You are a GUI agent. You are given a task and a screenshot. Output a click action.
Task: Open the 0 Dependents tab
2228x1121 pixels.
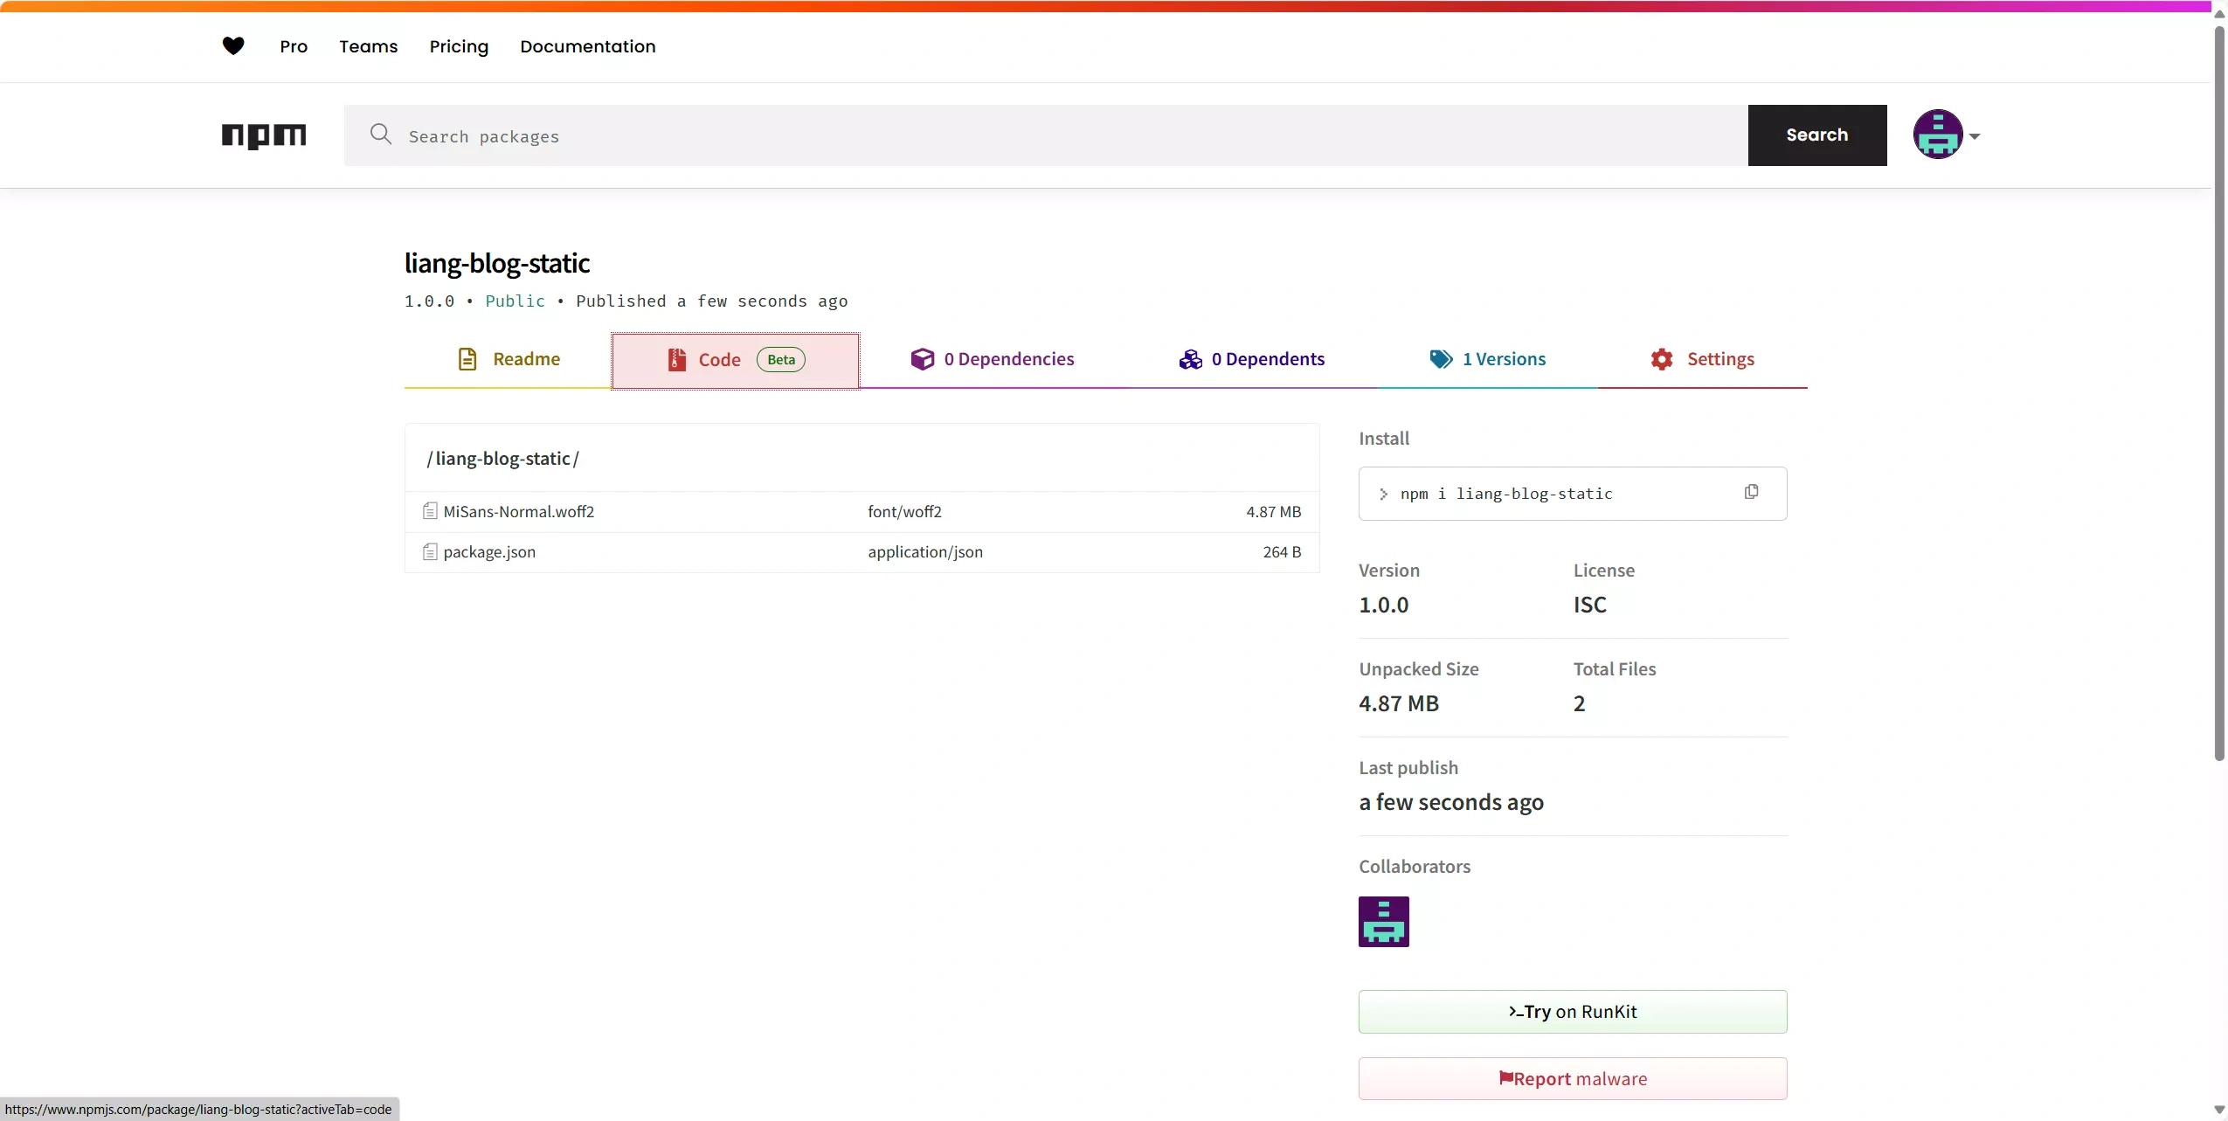point(1251,359)
